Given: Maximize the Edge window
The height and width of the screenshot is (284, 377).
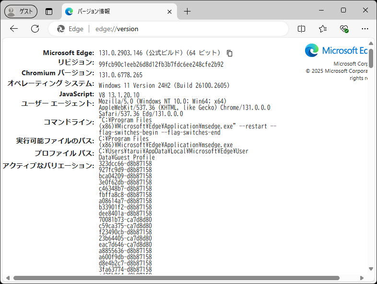Looking at the screenshot, I should 343,11.
